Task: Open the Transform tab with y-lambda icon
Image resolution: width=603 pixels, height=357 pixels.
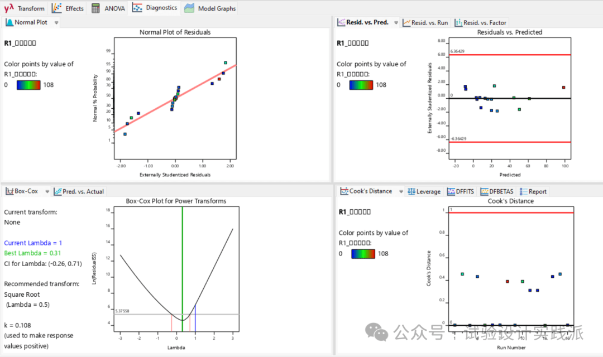Action: 9,8
